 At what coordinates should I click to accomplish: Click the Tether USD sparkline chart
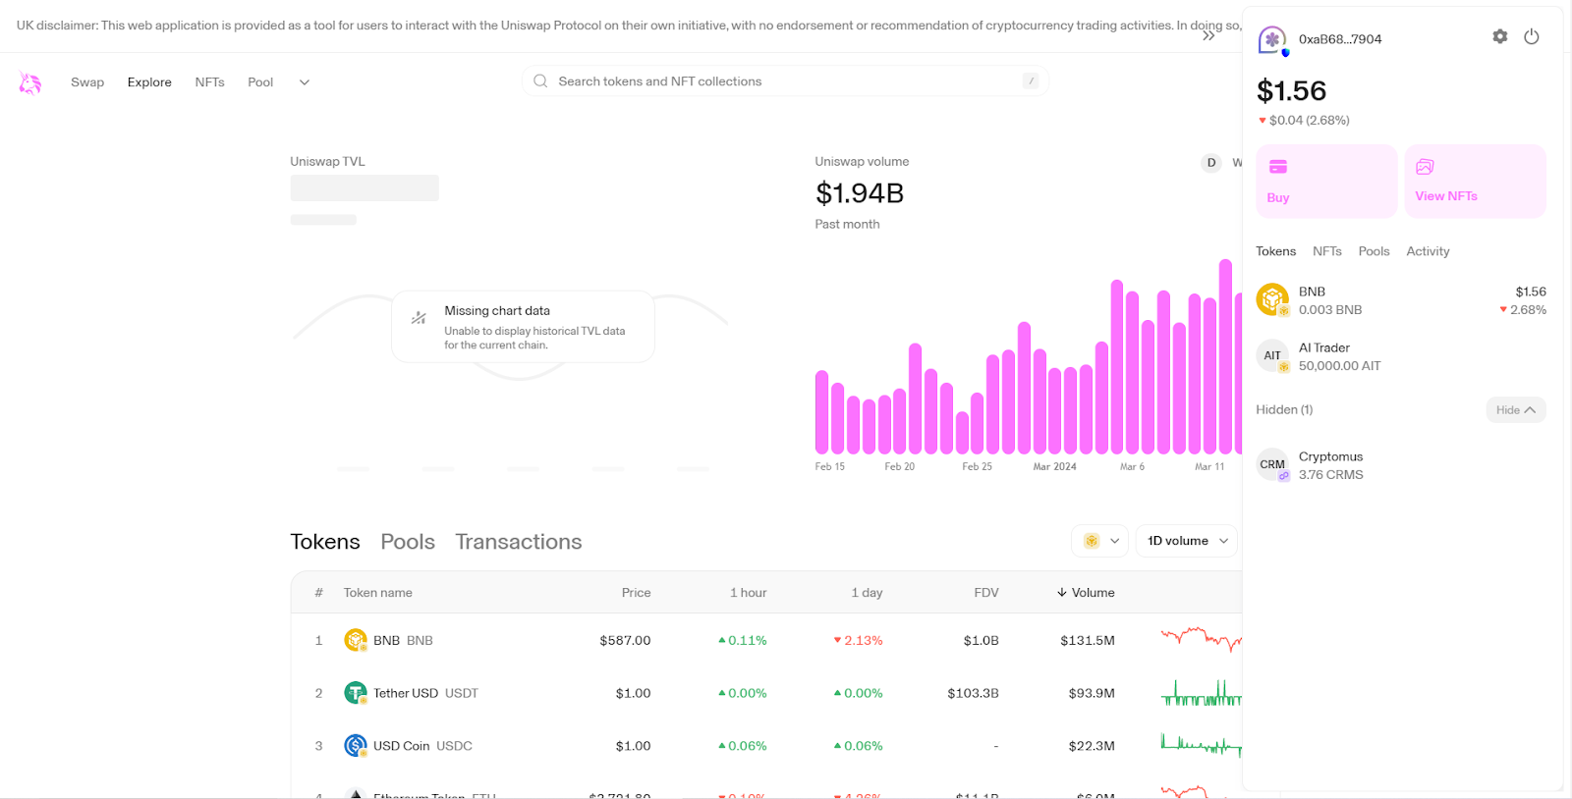click(x=1201, y=693)
